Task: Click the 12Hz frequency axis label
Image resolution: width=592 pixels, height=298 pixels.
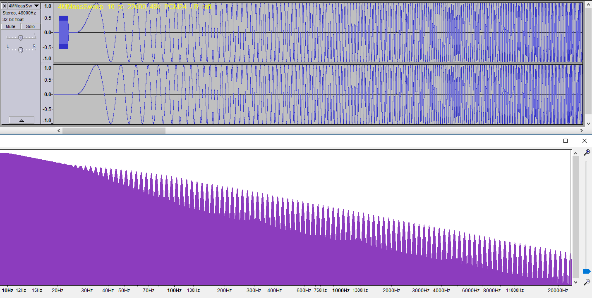Action: coord(21,291)
